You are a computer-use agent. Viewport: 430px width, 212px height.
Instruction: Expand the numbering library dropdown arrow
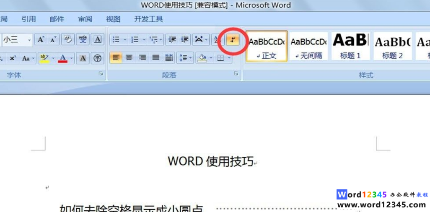(144, 40)
